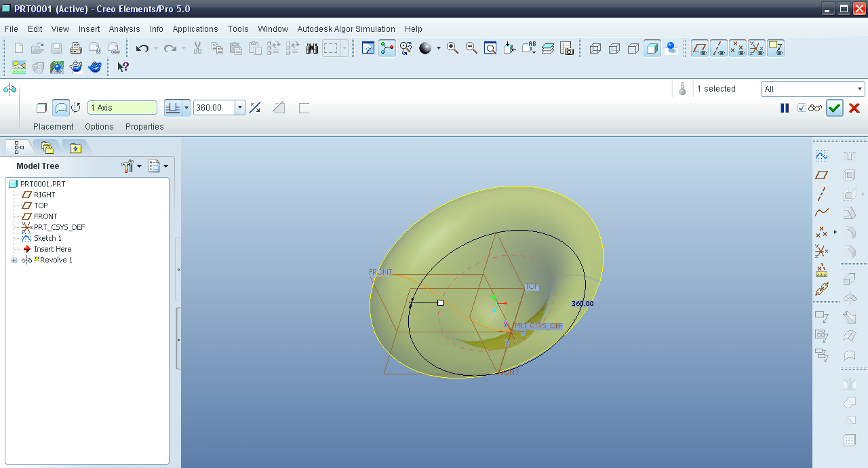Open the Insert menu
Image resolution: width=868 pixels, height=468 pixels.
click(x=90, y=29)
